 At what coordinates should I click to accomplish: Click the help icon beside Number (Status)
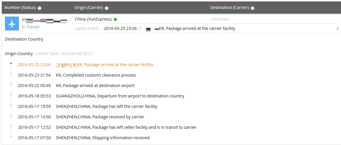tap(40, 8)
